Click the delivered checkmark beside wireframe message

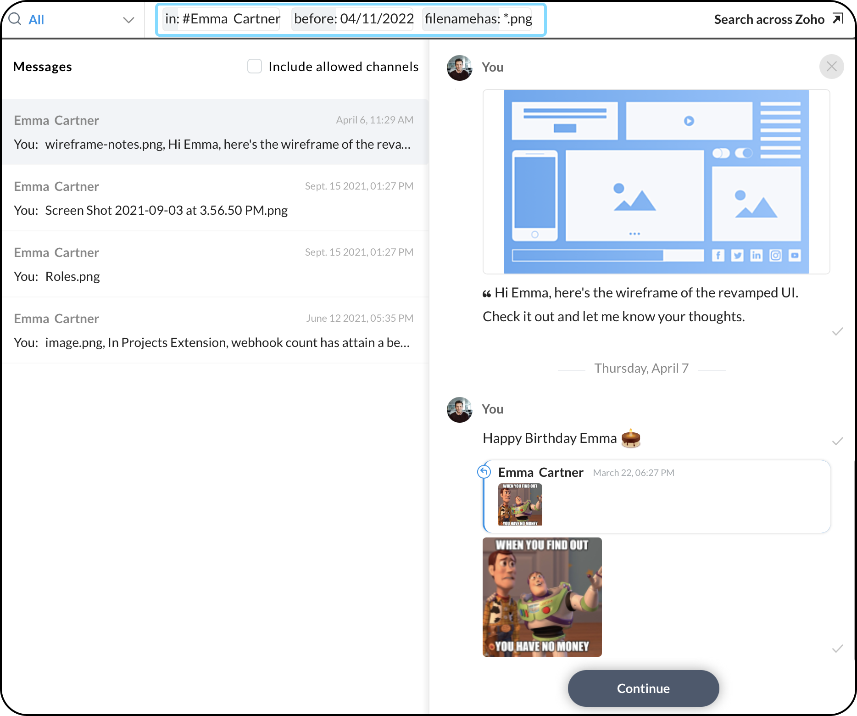pos(838,331)
